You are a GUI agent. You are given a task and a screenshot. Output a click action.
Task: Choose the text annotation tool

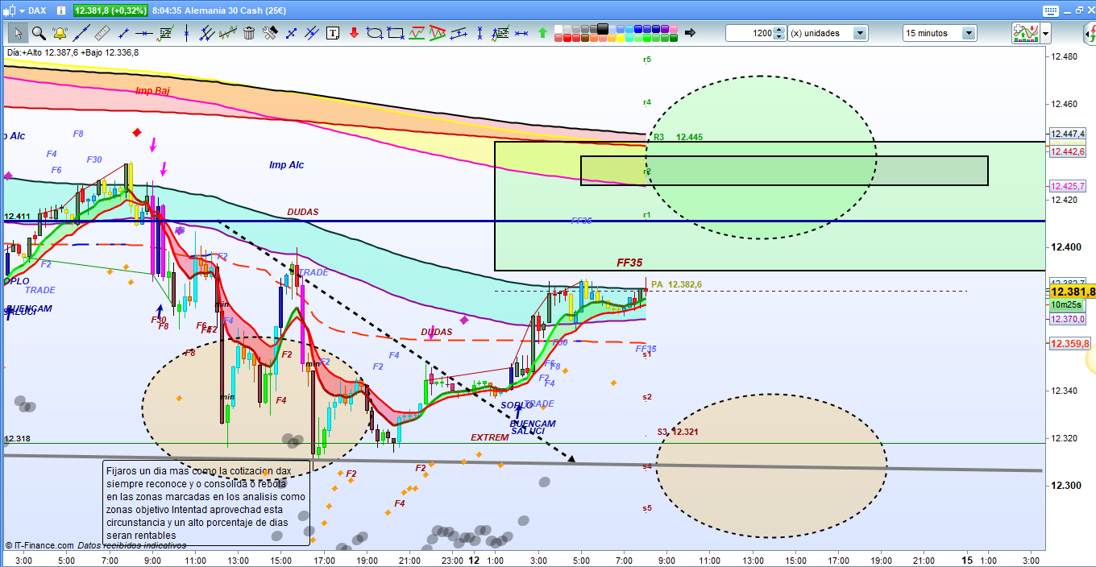tap(333, 33)
